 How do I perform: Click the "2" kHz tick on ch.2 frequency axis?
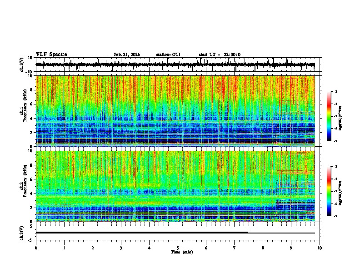tap(31, 208)
